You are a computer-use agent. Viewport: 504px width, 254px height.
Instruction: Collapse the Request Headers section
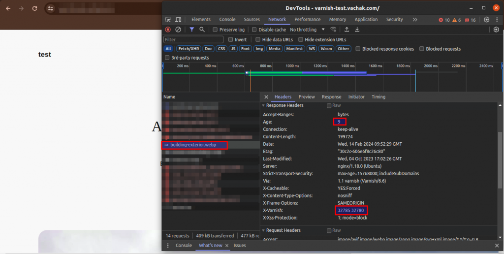264,230
